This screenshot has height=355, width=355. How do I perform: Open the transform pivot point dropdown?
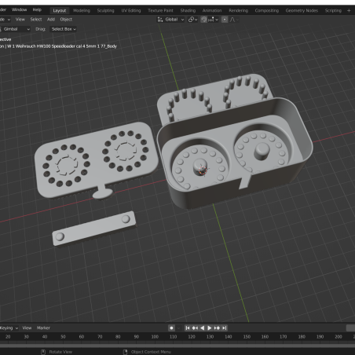pos(192,20)
